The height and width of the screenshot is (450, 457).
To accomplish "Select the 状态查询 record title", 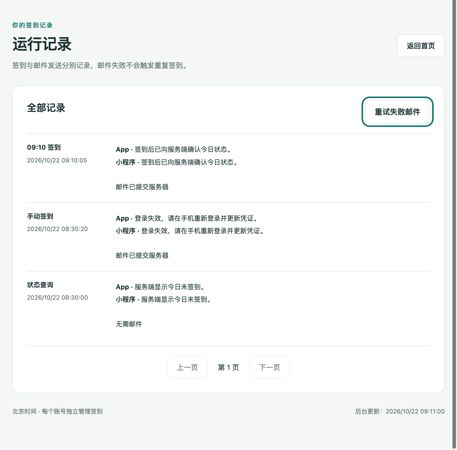I will 40,285.
